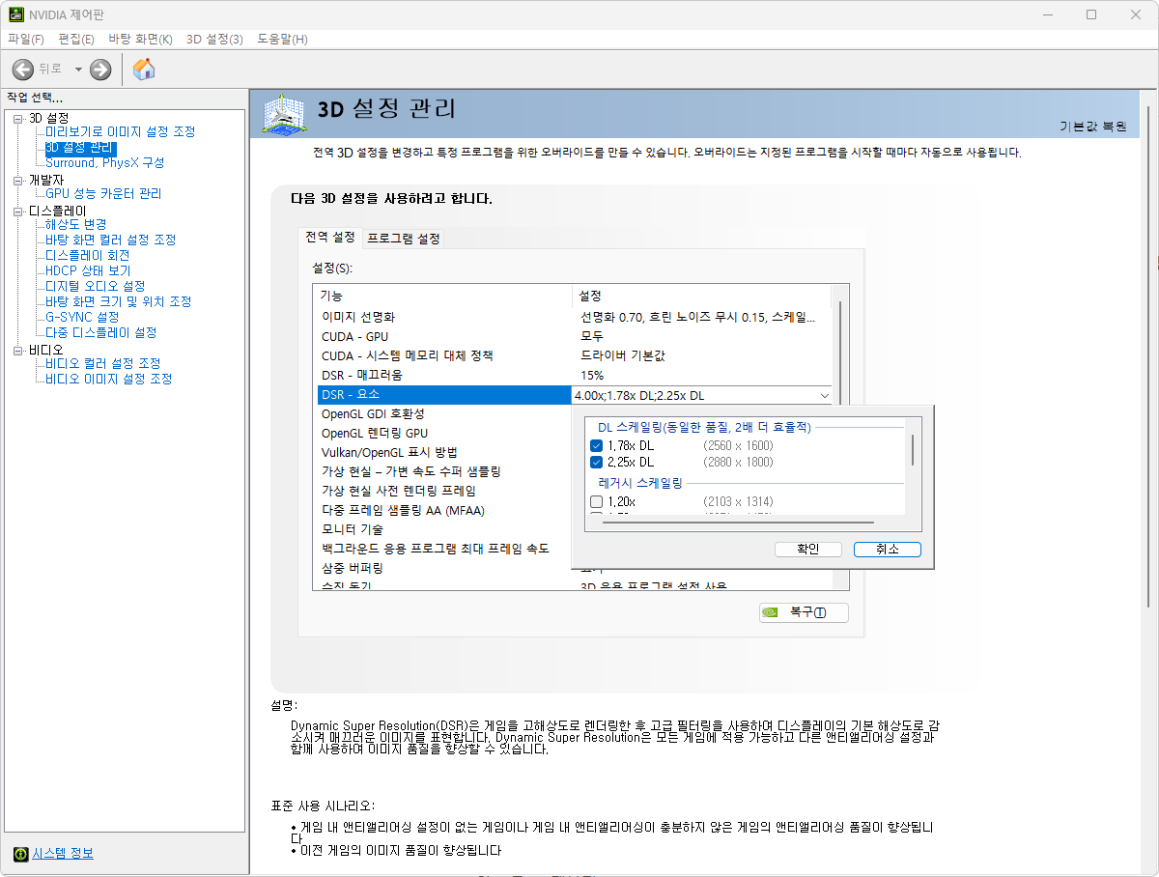Click the NVIDIA logo icon in title bar

coord(18,14)
